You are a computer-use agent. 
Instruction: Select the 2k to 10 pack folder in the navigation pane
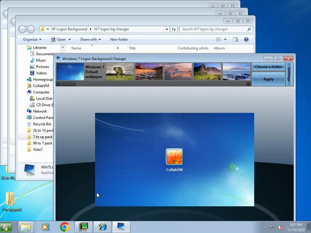[43, 130]
